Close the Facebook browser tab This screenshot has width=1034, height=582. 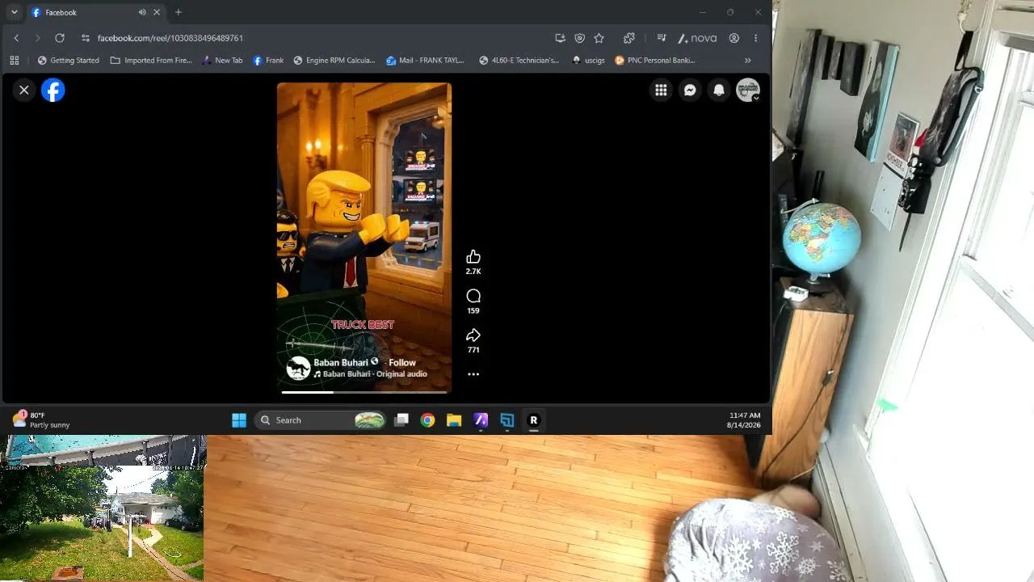pos(157,12)
